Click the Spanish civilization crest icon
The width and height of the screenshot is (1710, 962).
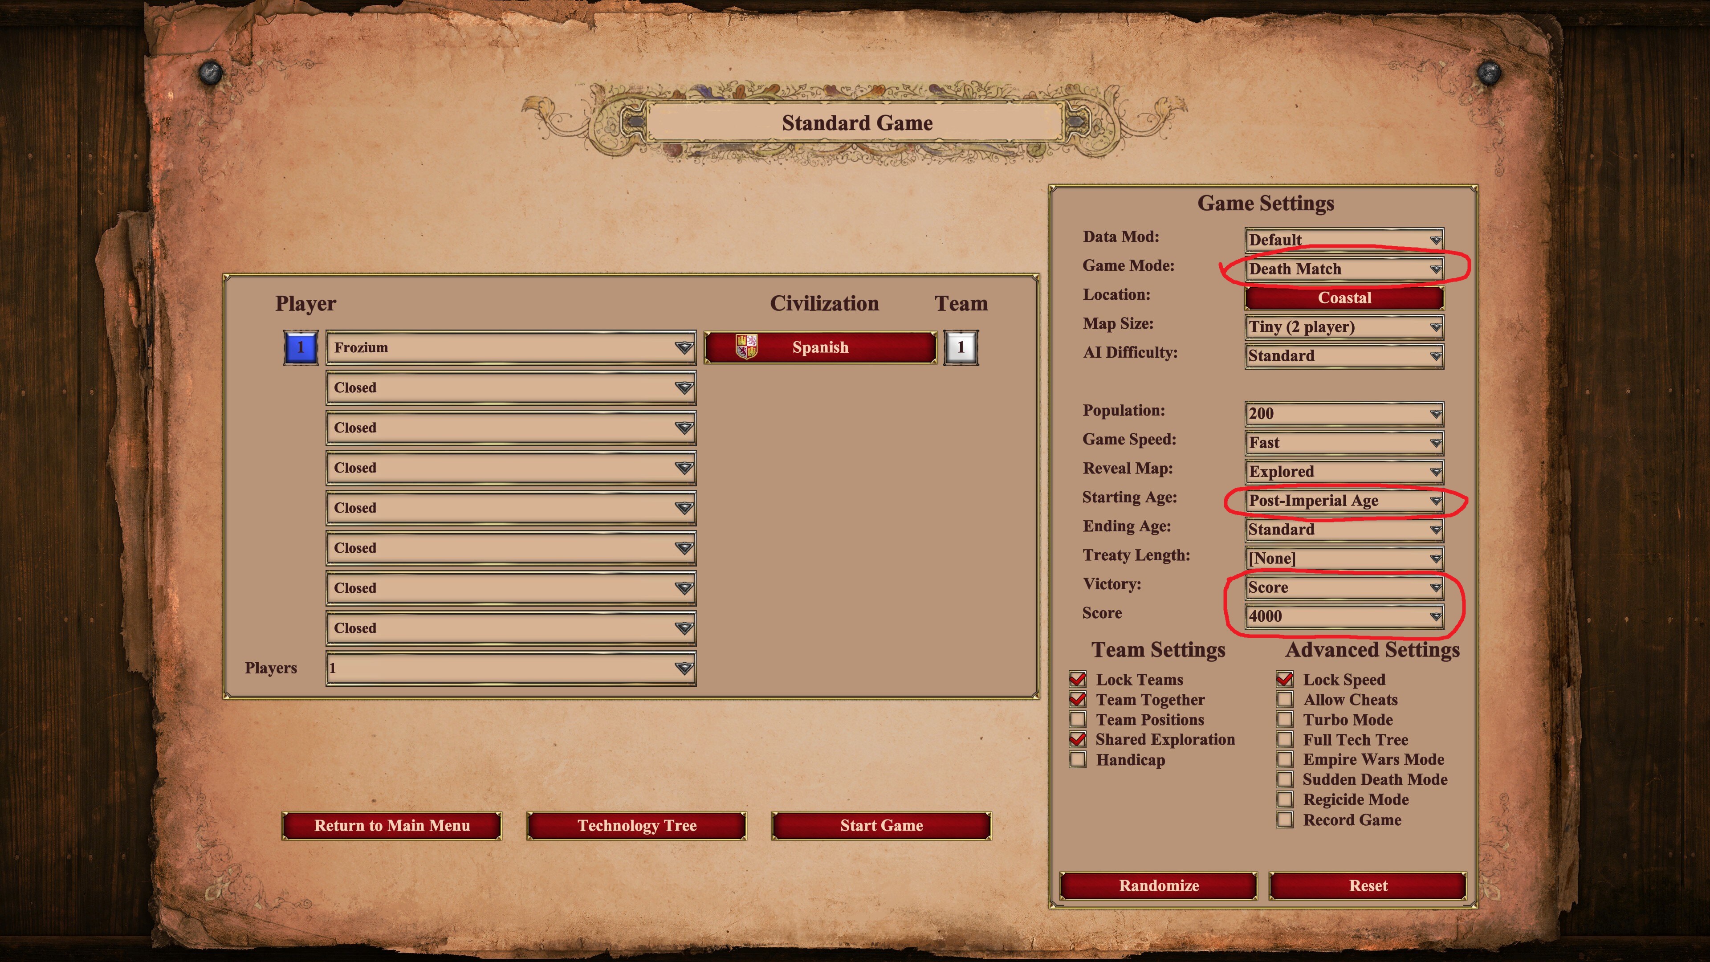(747, 346)
